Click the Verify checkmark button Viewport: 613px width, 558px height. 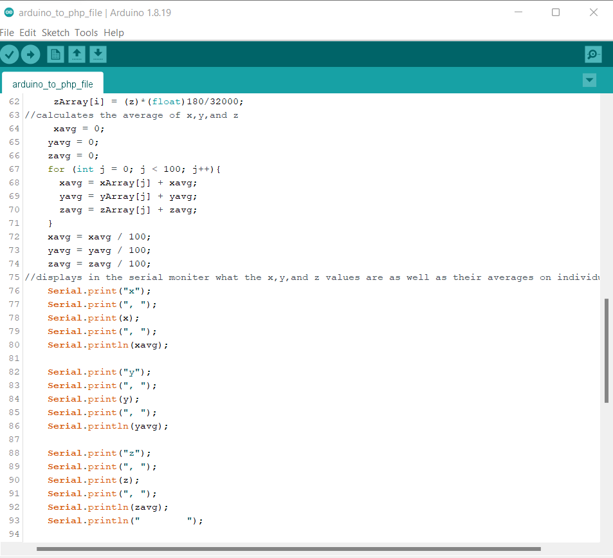click(9, 55)
